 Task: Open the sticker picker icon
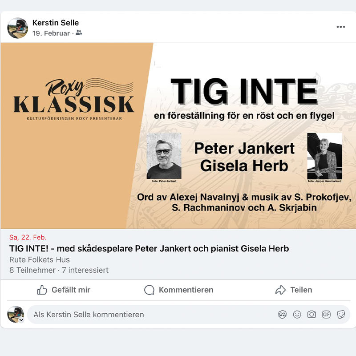(341, 315)
